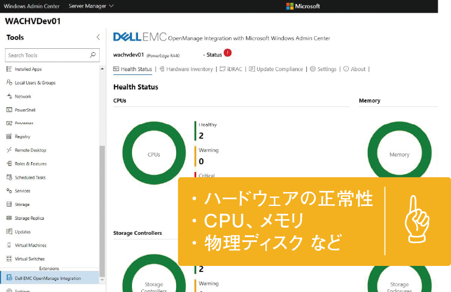This screenshot has width=451, height=292.
Task: Collapse the Tools panel chevron
Action: 98,37
